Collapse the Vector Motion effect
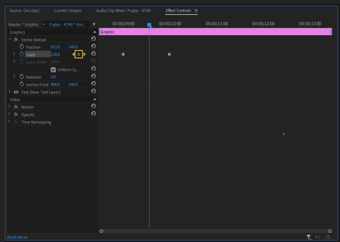Screen dimensions: 340x242 tap(10, 40)
